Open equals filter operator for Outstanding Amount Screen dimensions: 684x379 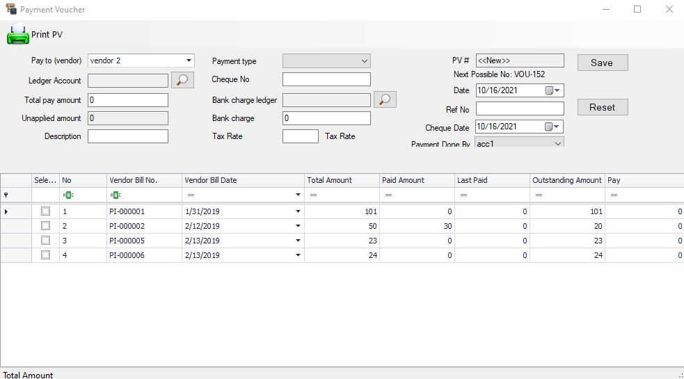539,195
